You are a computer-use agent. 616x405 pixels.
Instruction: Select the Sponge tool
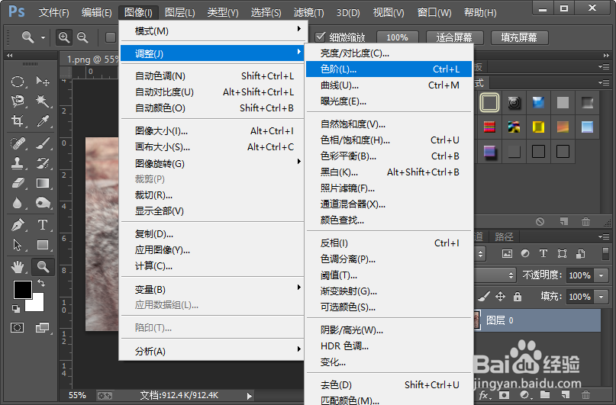43,203
